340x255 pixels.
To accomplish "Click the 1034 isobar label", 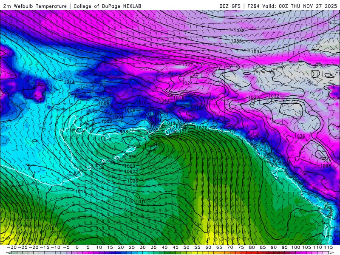I will coord(257,51).
